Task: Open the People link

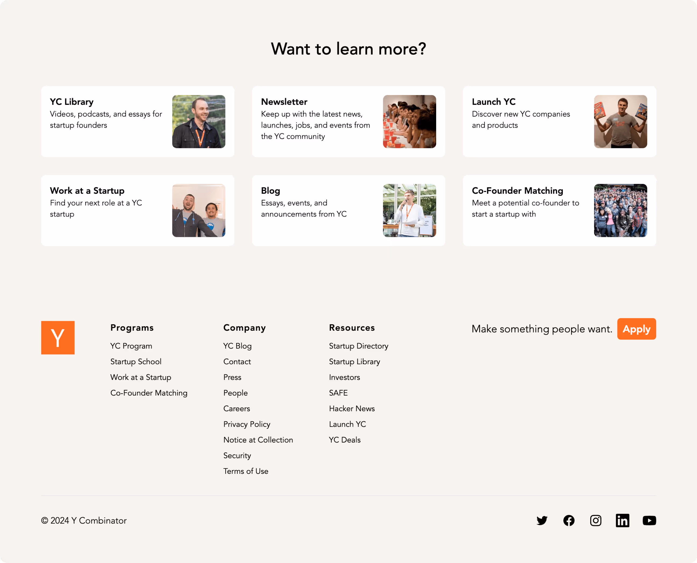Action: (x=235, y=393)
